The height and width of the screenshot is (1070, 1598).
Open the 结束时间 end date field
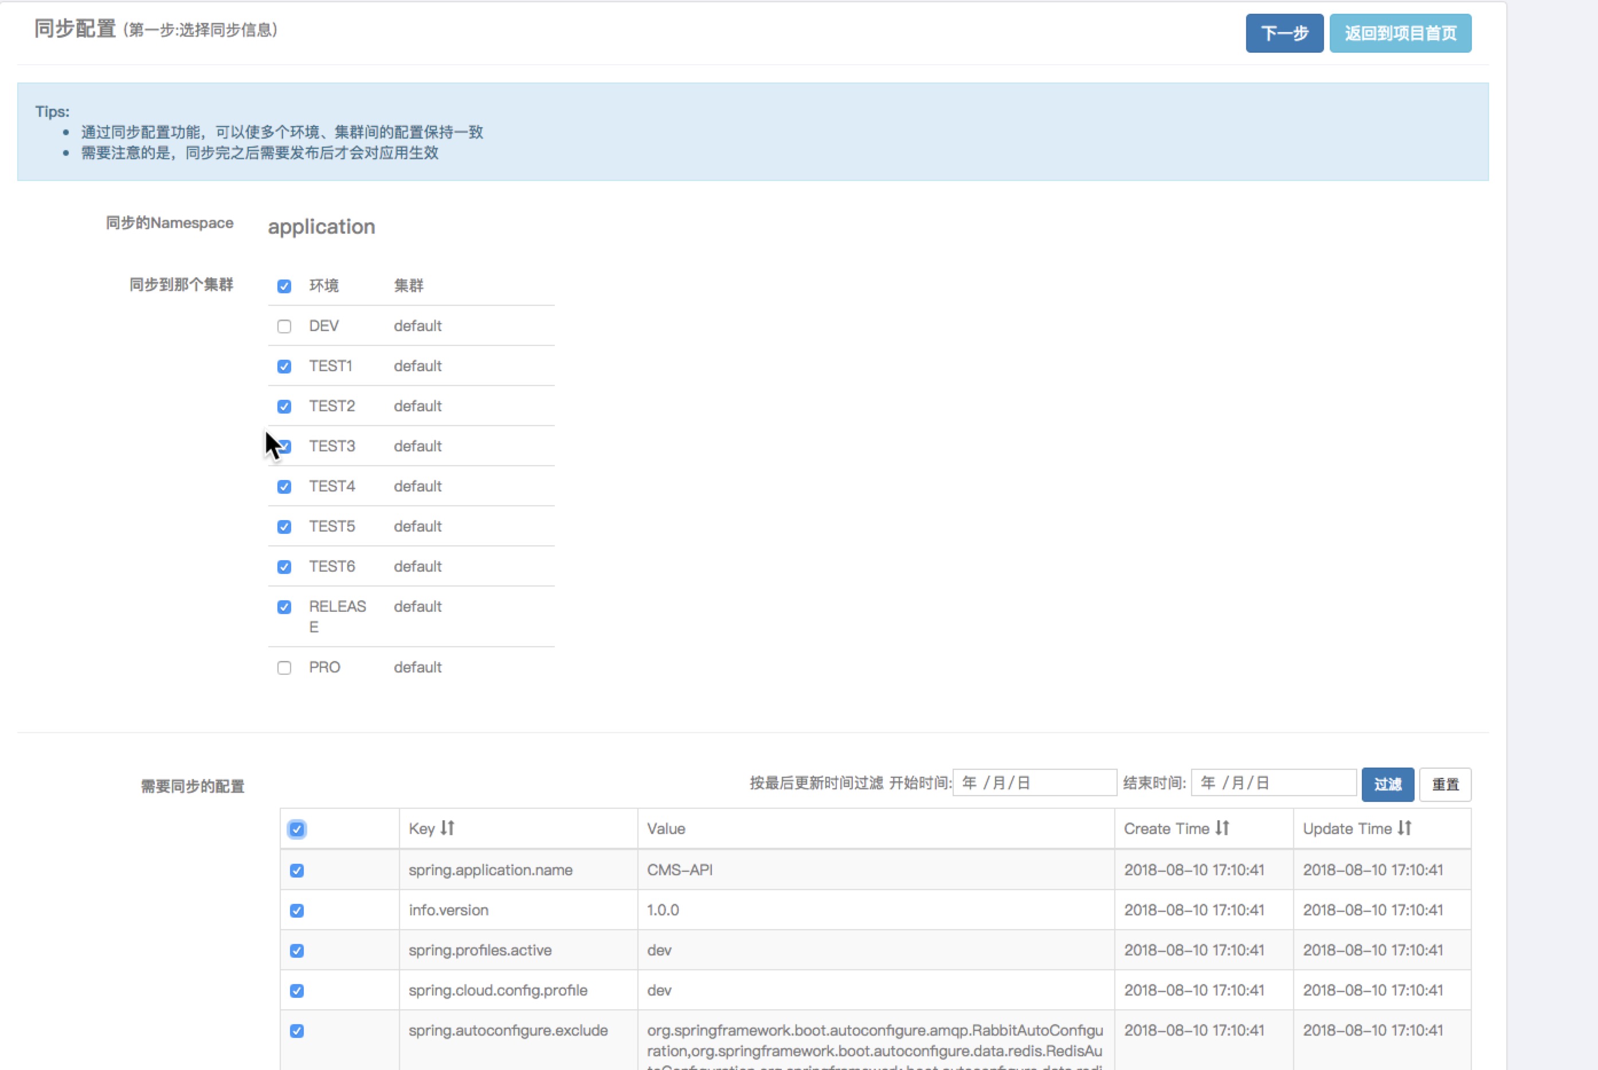(1273, 782)
